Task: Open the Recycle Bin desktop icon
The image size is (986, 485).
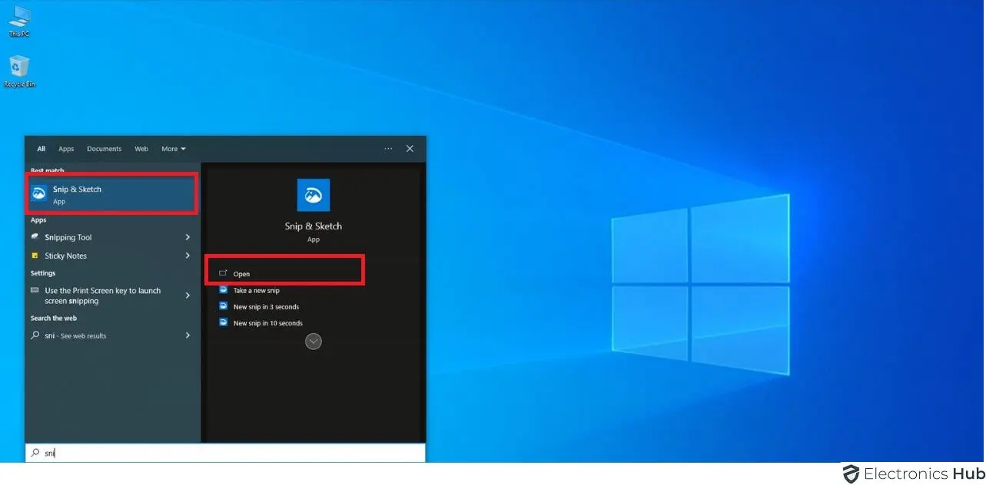Action: pyautogui.click(x=19, y=71)
